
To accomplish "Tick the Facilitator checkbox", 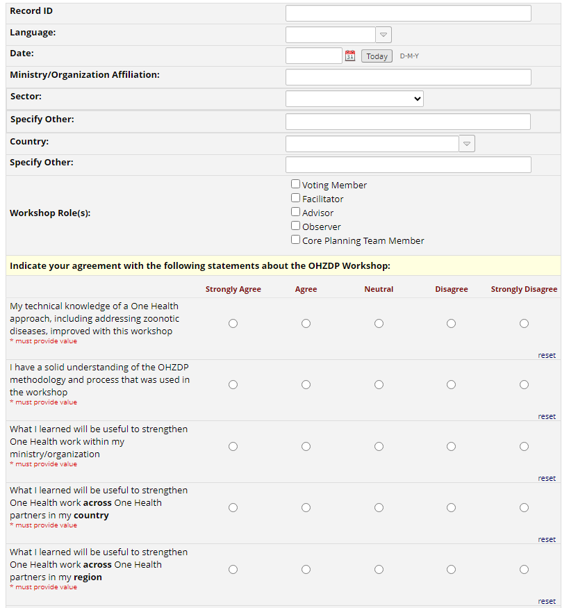I will [x=296, y=198].
